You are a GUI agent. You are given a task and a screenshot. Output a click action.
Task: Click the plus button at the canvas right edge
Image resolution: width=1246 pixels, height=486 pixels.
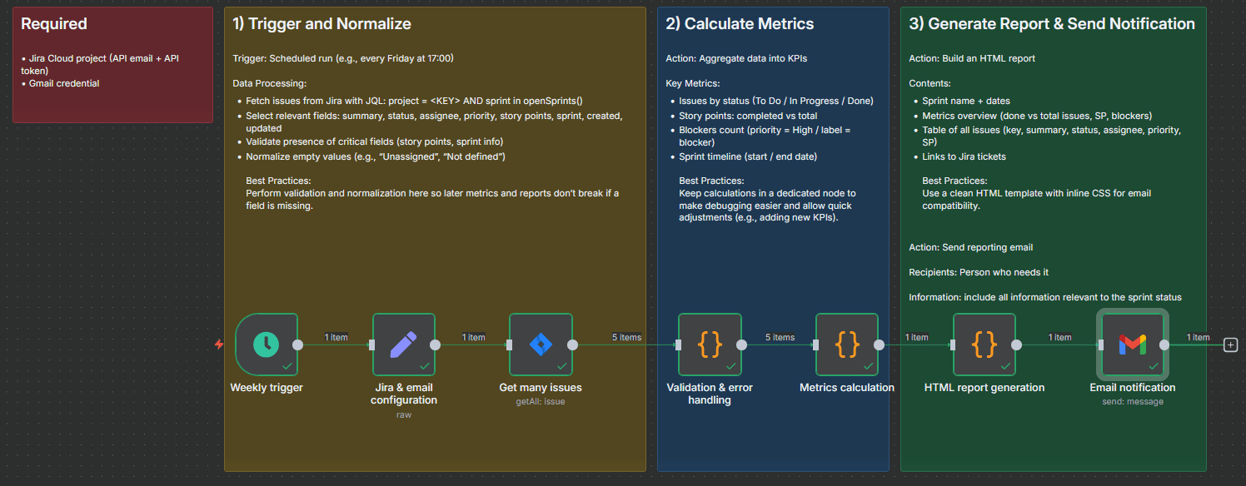click(x=1230, y=344)
